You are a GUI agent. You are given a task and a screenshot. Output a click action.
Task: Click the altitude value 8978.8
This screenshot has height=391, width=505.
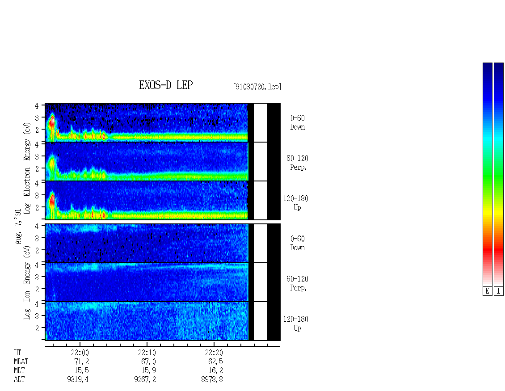212,380
